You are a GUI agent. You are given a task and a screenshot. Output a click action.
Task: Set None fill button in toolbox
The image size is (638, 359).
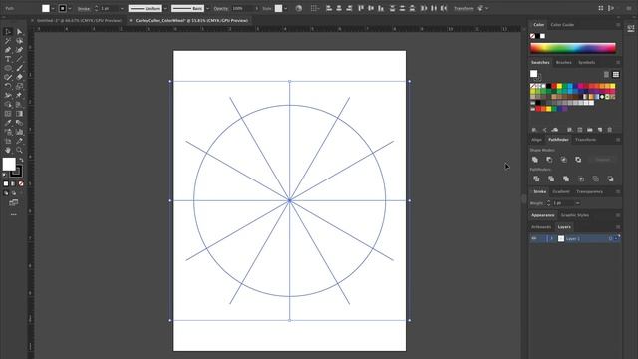pos(21,183)
